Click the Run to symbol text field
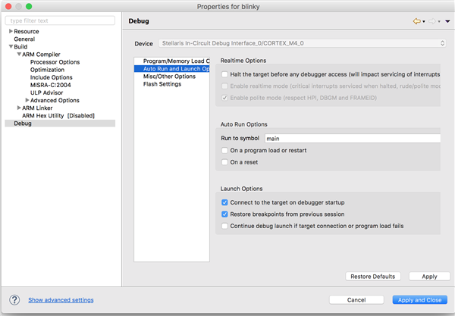This screenshot has width=455, height=316. tap(351, 139)
